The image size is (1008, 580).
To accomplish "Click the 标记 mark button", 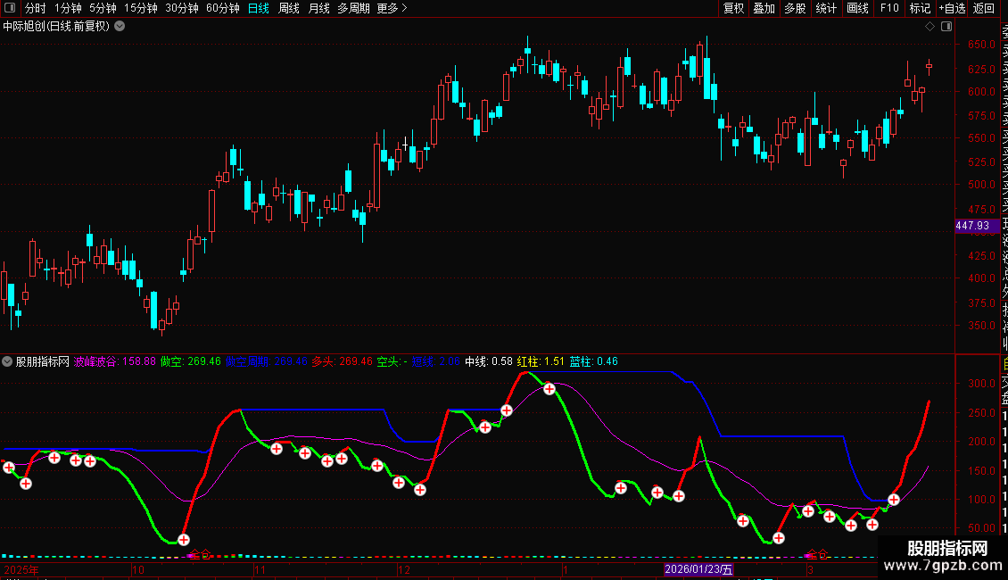I will tap(920, 8).
